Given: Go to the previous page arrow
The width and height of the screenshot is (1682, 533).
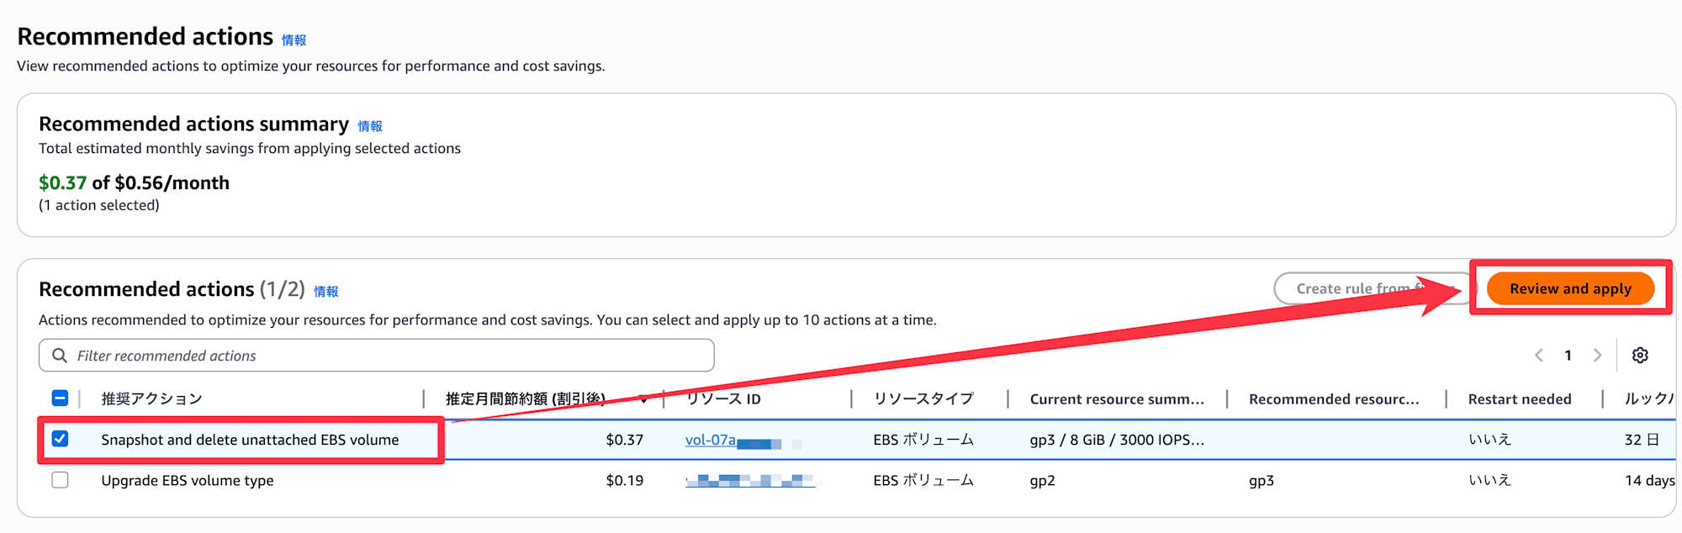Looking at the screenshot, I should tap(1539, 356).
